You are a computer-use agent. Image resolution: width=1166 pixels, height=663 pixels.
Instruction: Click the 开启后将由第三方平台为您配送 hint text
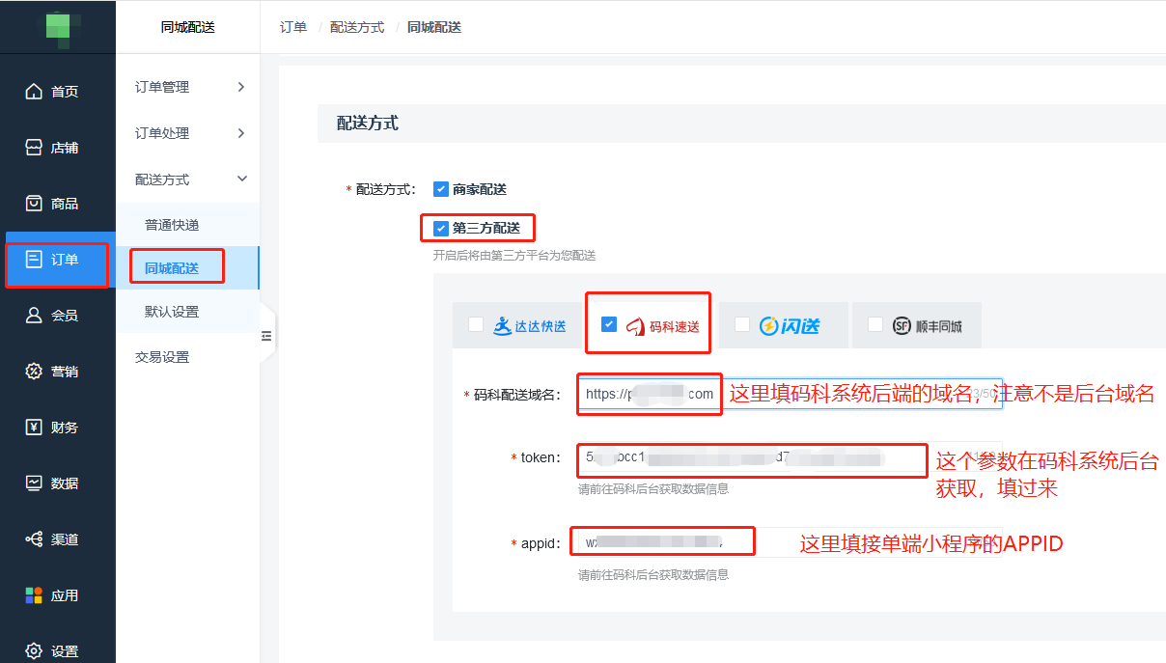click(514, 256)
